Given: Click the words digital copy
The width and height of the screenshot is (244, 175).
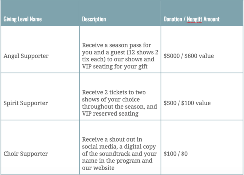Looking at the screenshot, I should 140,147.
